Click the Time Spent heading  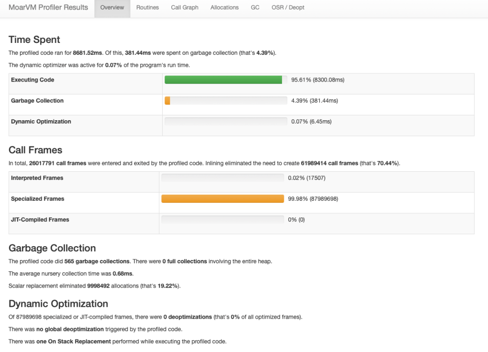34,40
